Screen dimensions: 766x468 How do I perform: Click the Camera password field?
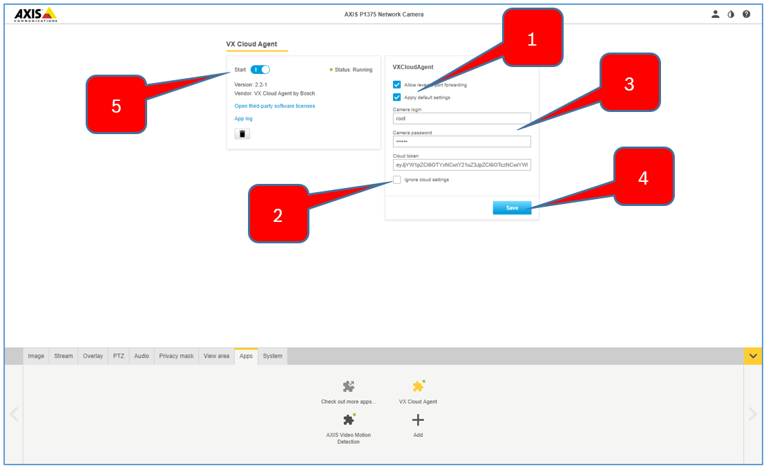[461, 142]
